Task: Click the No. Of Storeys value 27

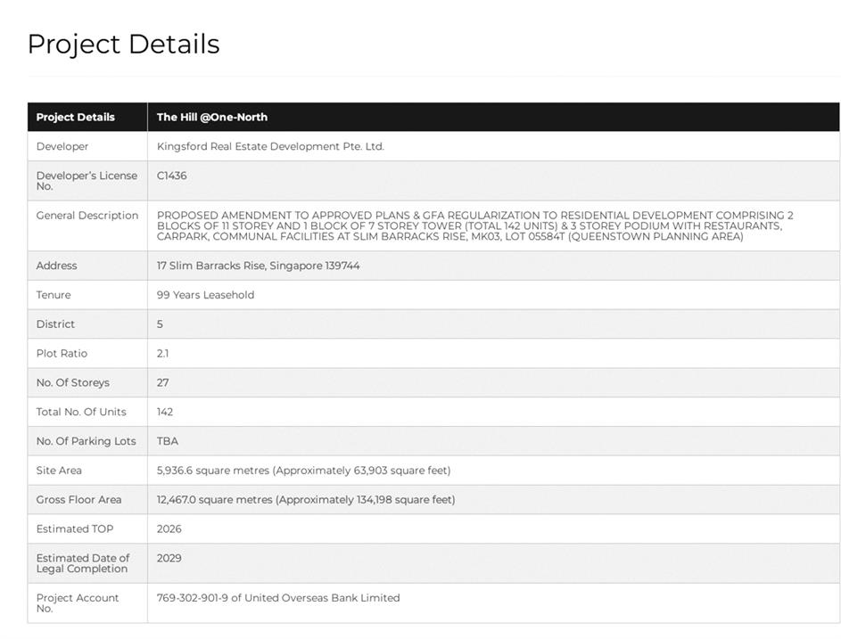Action: point(163,382)
